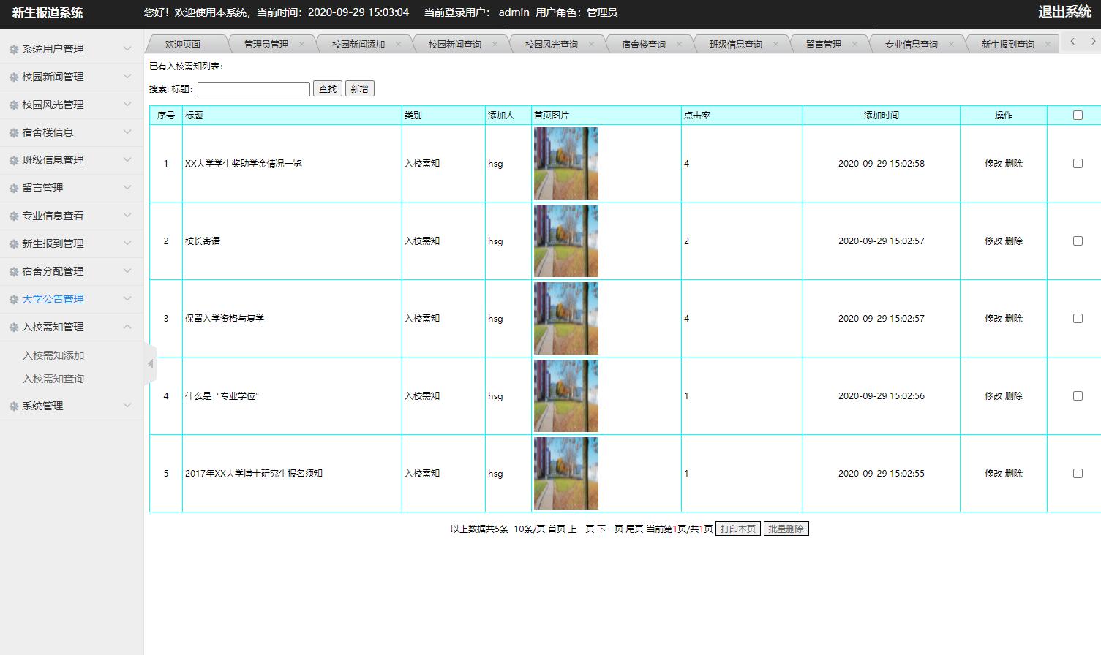Click the tab-scroll right arrow icon
Viewport: 1101px width, 655px height.
1091,42
